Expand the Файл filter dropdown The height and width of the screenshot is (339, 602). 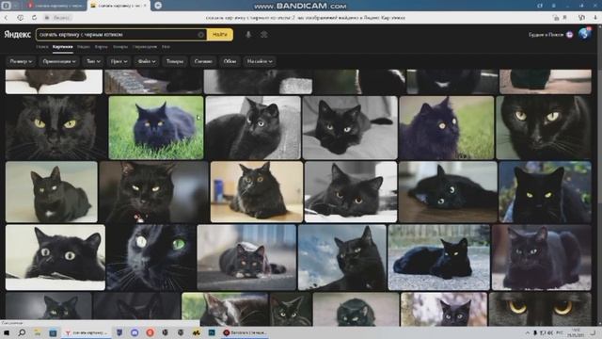147,61
